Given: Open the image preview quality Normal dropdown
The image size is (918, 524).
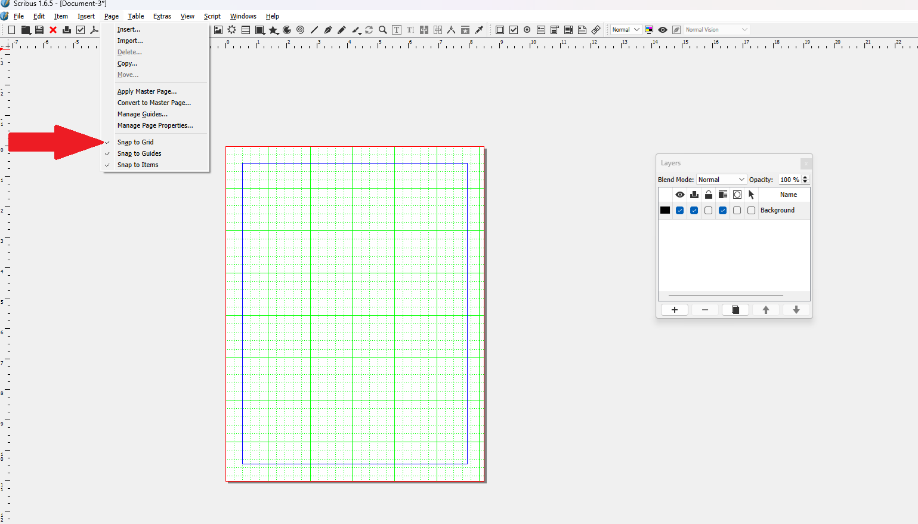Looking at the screenshot, I should pos(626,30).
